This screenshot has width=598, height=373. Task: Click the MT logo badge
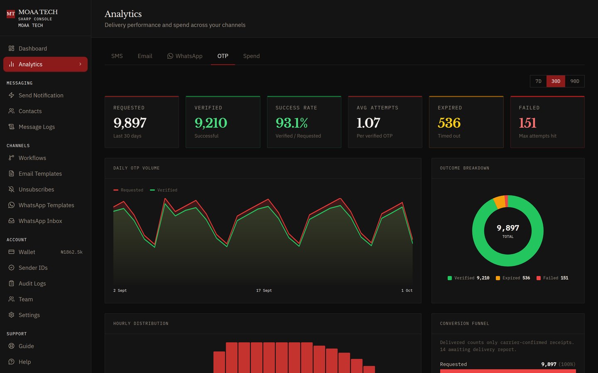[x=11, y=14]
